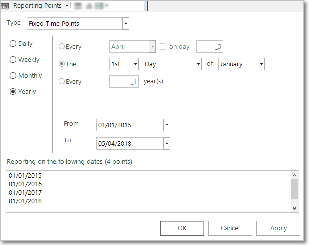The image size is (309, 246).
Task: Open the From date picker arrow
Action: 167,125
